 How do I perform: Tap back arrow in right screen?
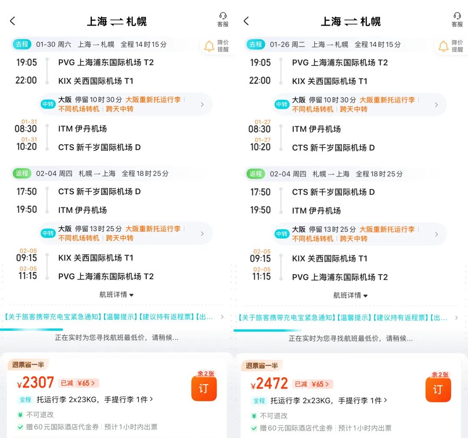pos(246,21)
